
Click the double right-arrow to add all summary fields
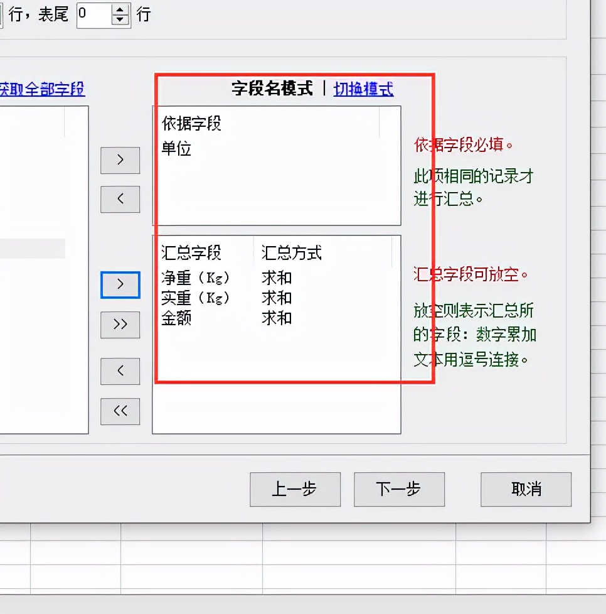(120, 325)
